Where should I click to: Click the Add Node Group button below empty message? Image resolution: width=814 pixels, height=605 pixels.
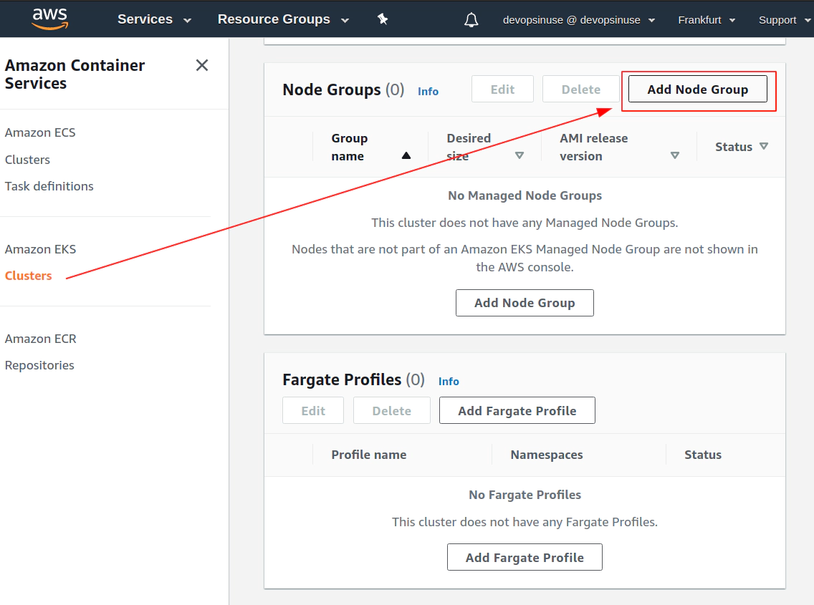tap(525, 303)
